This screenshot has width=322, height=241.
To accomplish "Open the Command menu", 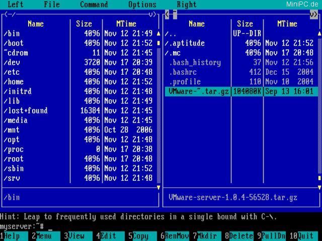I will tap(94, 5).
